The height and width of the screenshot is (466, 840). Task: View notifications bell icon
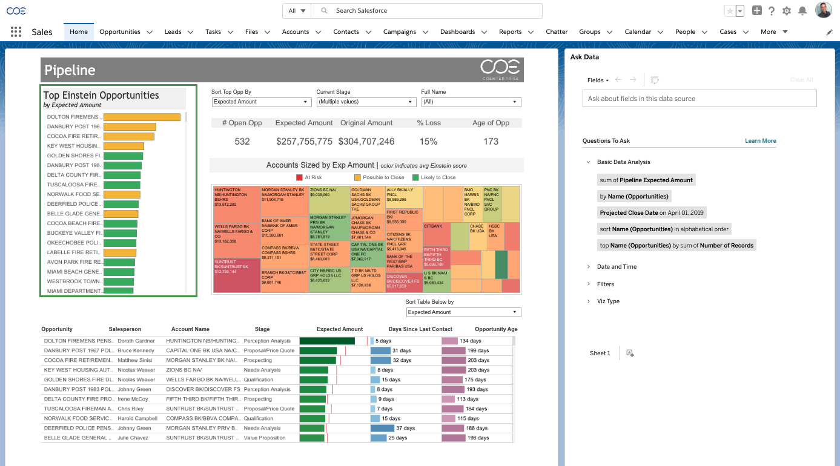pyautogui.click(x=802, y=11)
